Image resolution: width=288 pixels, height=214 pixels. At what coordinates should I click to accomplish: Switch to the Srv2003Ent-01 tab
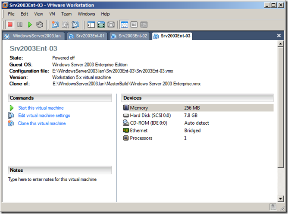point(87,36)
